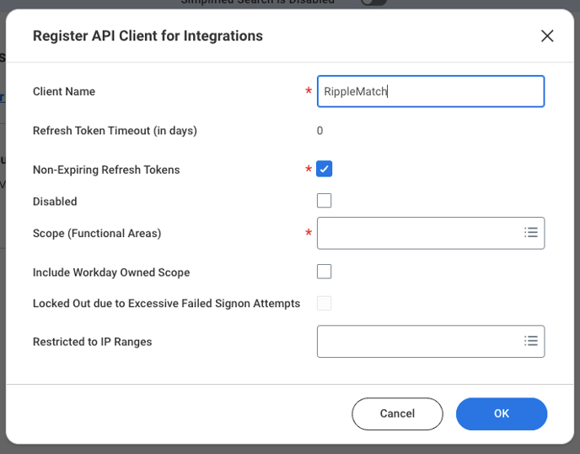Click the dialog title Register API Client for Integrations

[x=148, y=35]
